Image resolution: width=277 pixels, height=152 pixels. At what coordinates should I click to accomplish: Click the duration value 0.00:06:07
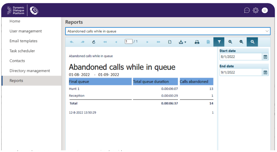[x=170, y=89]
